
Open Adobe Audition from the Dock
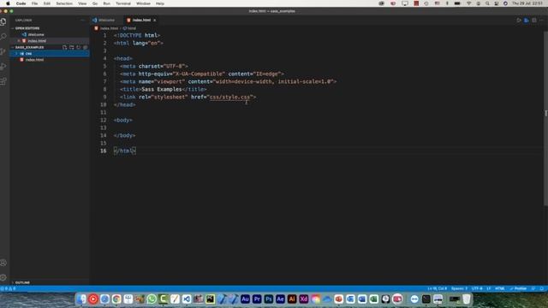(x=245, y=299)
